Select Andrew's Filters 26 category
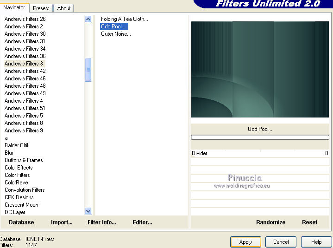The height and width of the screenshot is (248, 333). coord(25,19)
